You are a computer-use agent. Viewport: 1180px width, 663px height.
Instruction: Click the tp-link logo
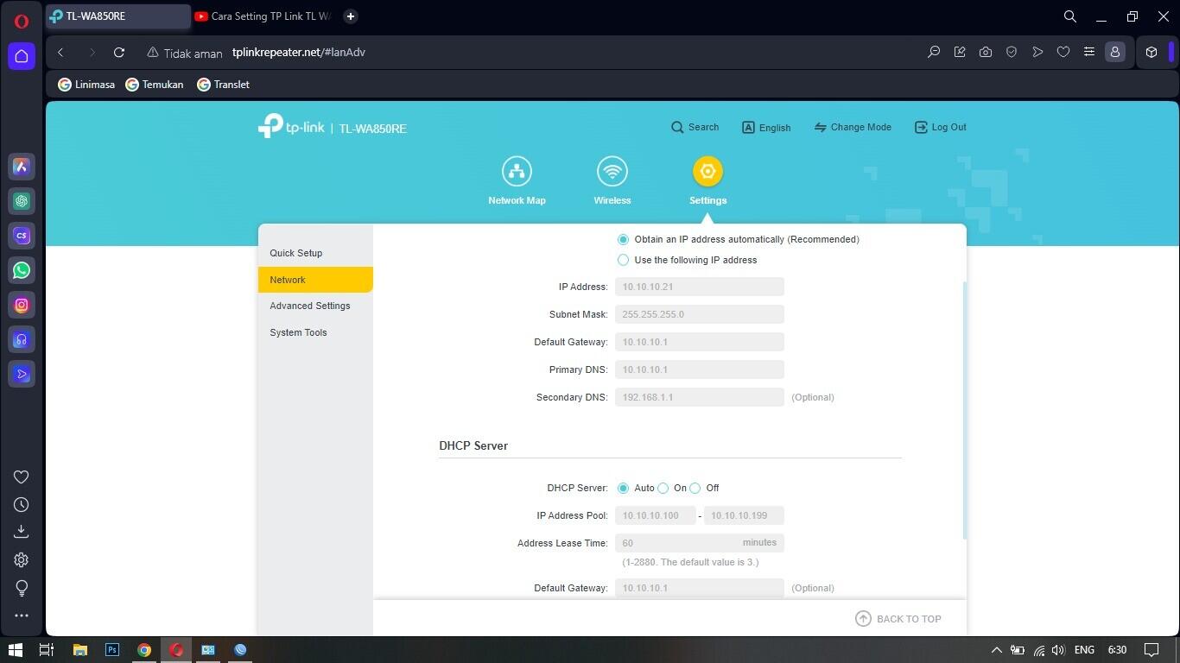point(291,126)
